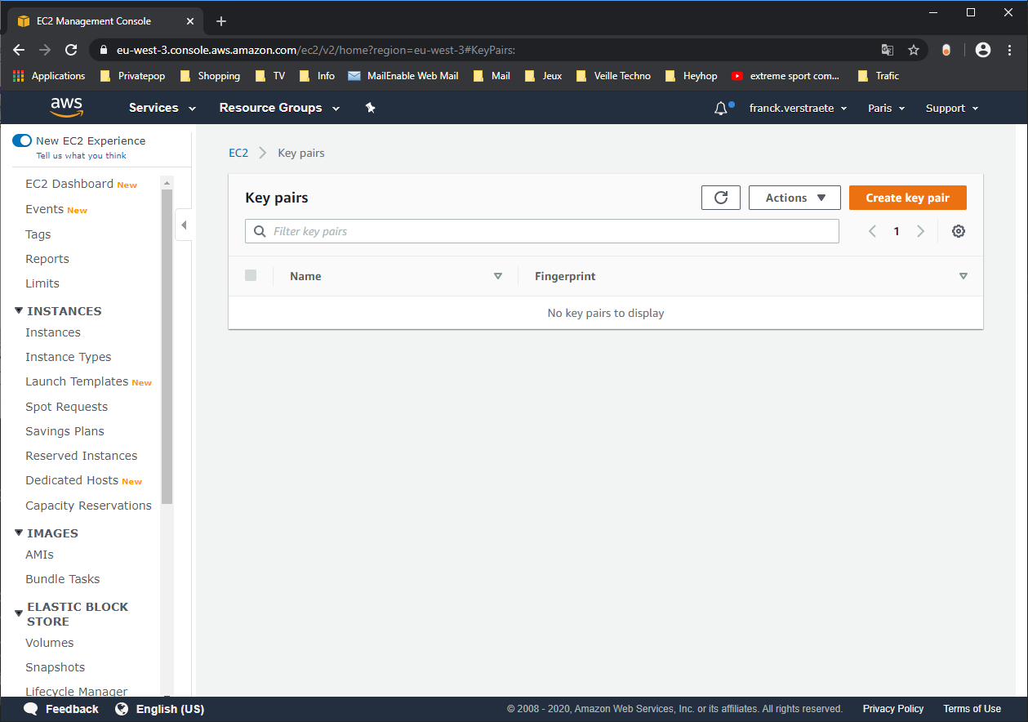Viewport: 1028px width, 722px height.
Task: Open the Terms of Use link
Action: (x=972, y=709)
